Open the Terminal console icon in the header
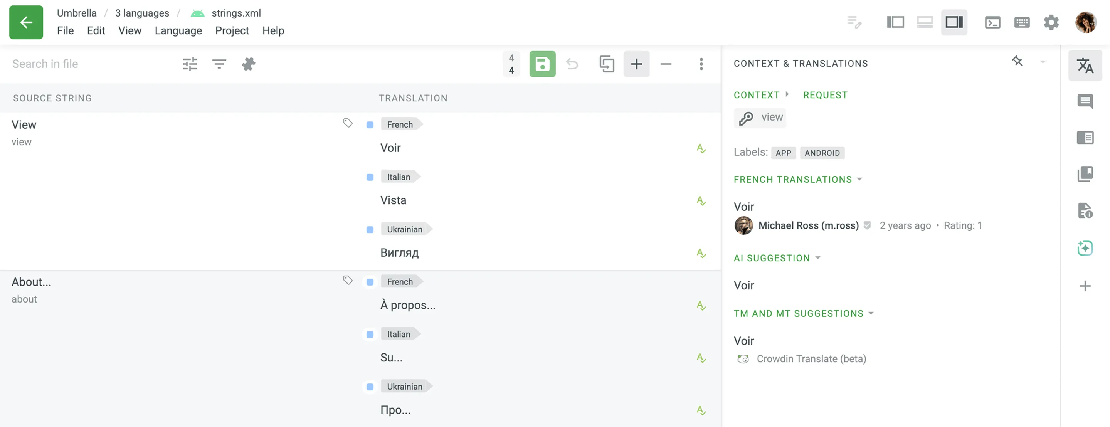Screen dimensions: 1110x427 coord(993,22)
